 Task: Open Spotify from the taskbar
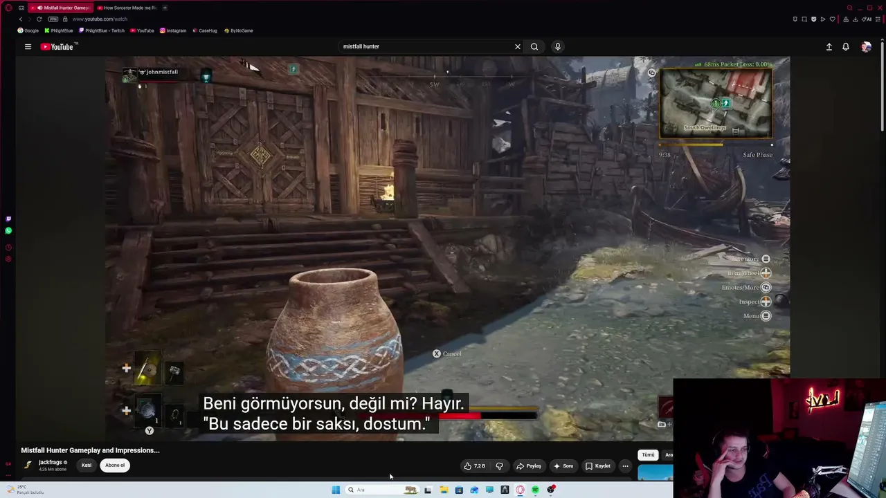pyautogui.click(x=535, y=490)
